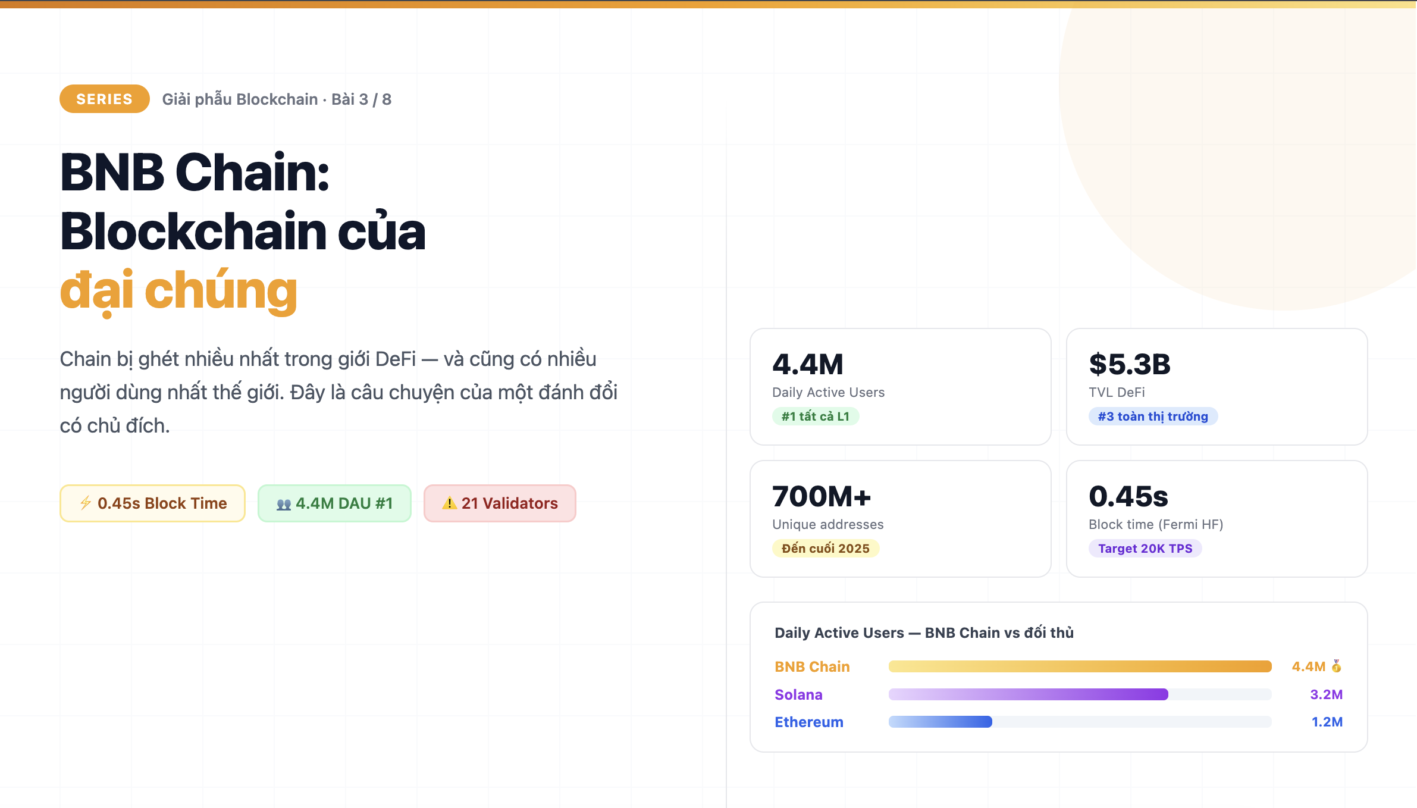Click the 'Target 20K TPS' tag
The image size is (1417, 808).
point(1144,548)
